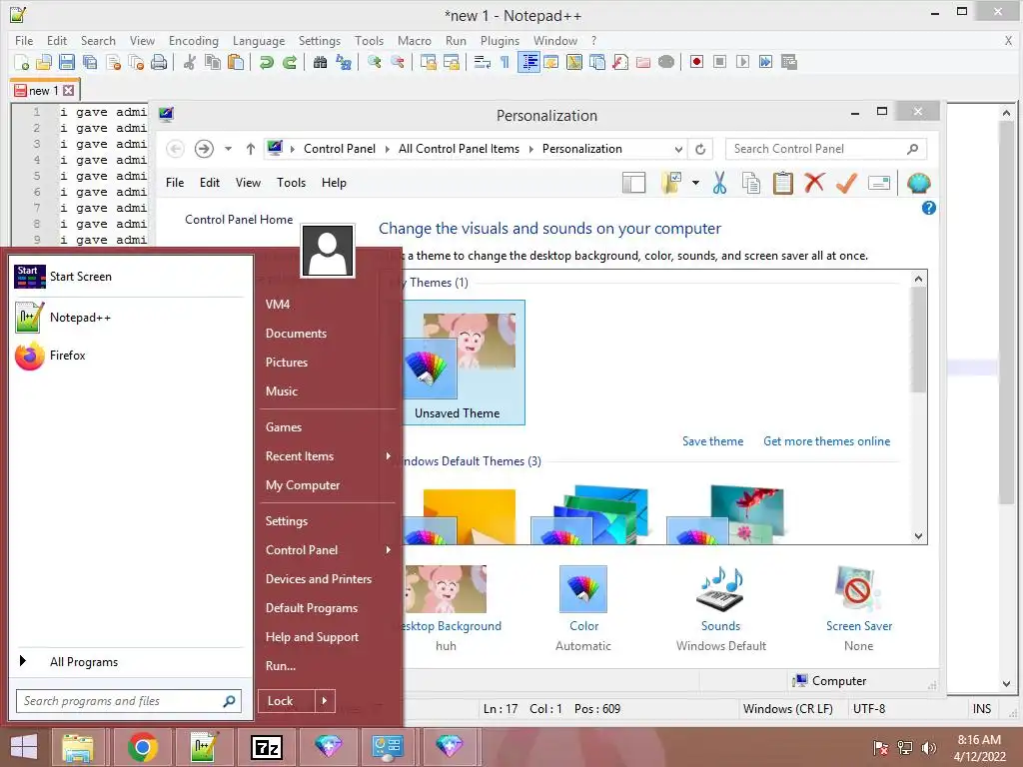Click the orange checkmark Properties icon

846,184
